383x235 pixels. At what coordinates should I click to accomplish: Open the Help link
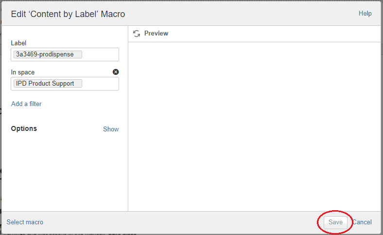(x=365, y=14)
